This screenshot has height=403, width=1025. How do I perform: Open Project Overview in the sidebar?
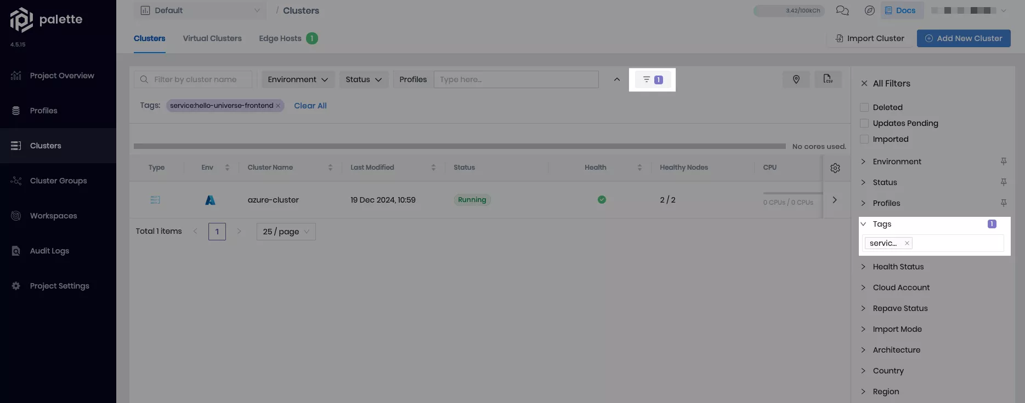tap(58, 76)
